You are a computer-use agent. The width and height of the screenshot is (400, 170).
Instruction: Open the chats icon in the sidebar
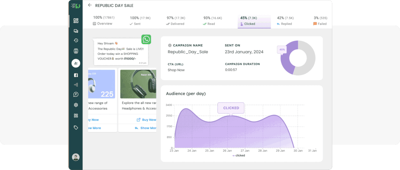76,31
